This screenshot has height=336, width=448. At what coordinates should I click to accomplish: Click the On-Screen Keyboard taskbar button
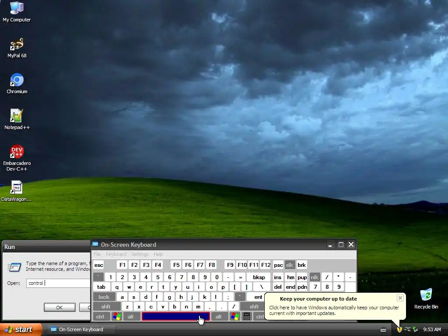pyautogui.click(x=81, y=329)
